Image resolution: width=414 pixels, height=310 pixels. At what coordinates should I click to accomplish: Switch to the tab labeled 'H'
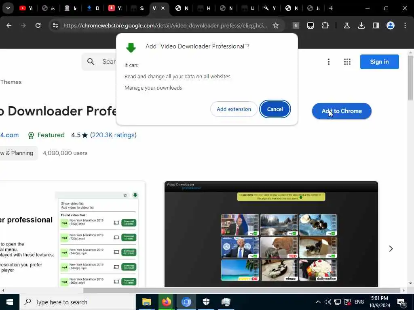(x=204, y=8)
